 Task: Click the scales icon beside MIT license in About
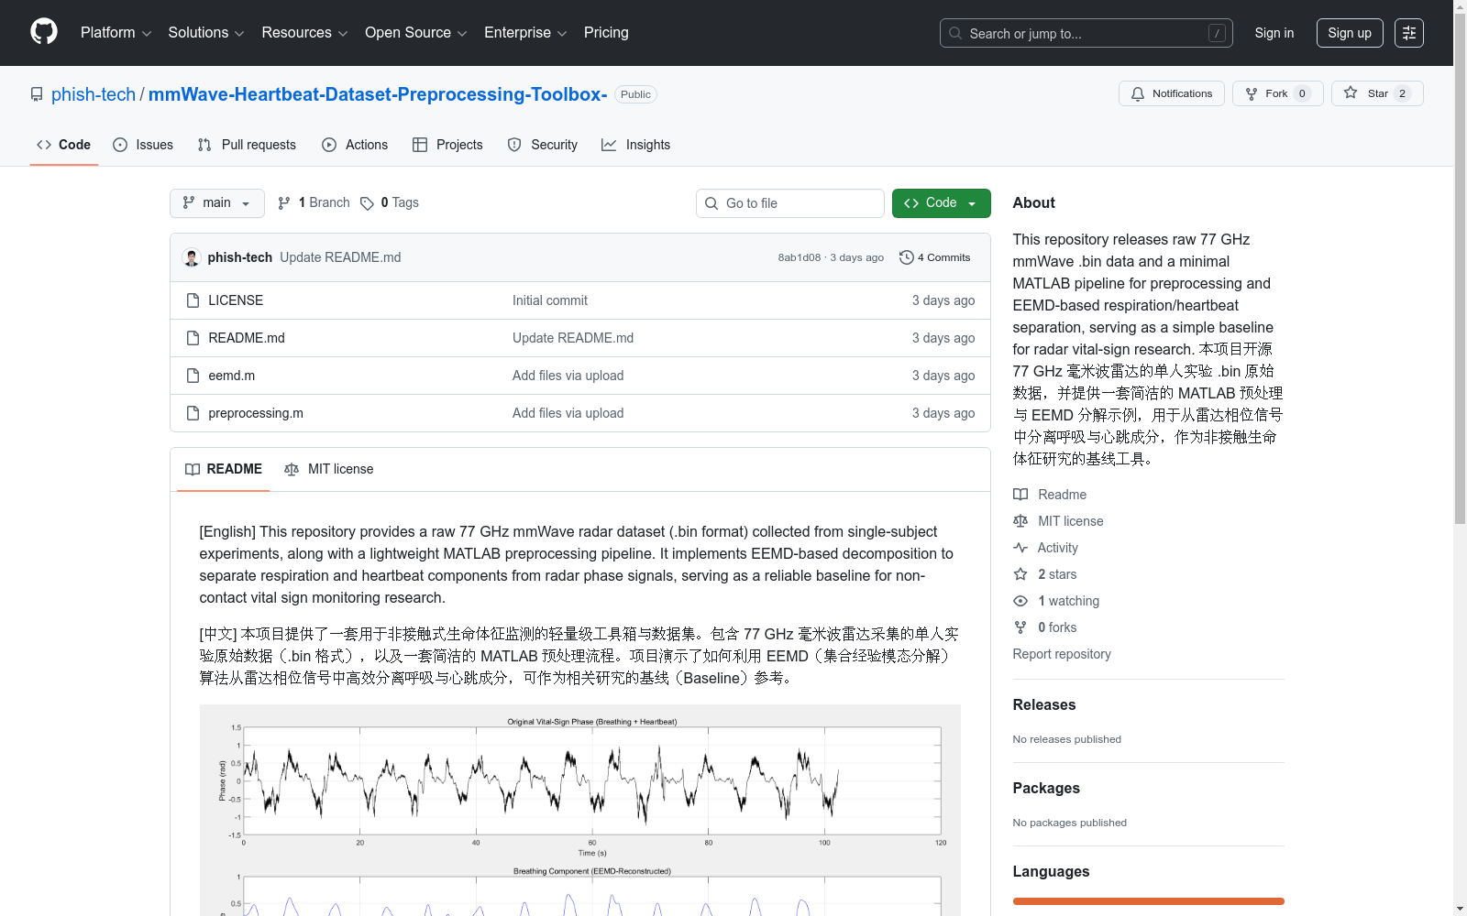coord(1020,521)
